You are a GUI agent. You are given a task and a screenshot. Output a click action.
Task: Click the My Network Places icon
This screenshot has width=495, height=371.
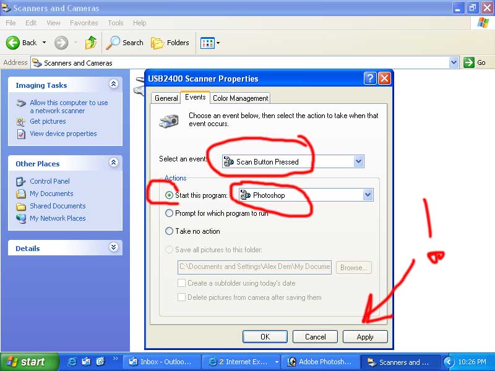21,218
